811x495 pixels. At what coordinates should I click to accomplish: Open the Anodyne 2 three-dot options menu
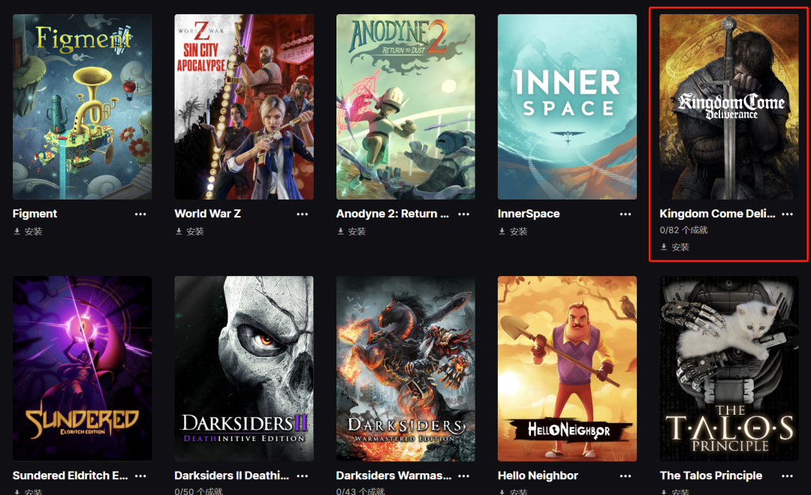[x=463, y=214]
